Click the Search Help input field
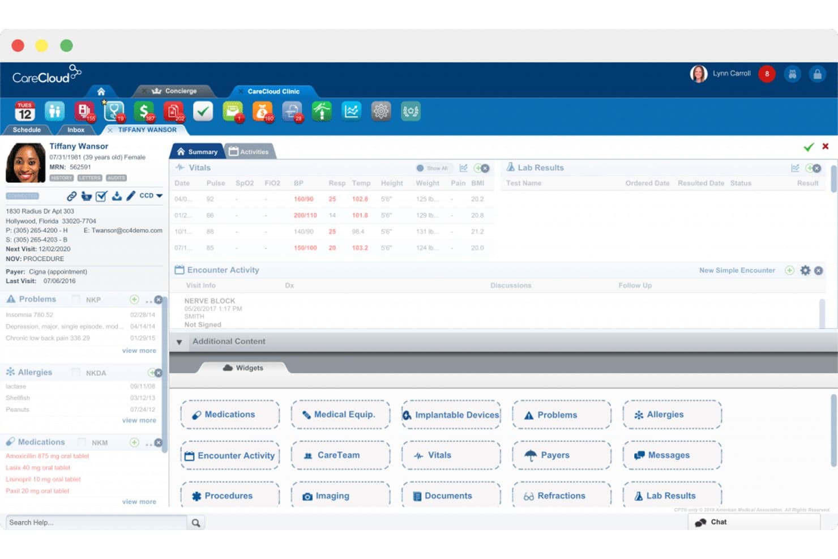Screen dimensions: 838x559 tap(96, 523)
